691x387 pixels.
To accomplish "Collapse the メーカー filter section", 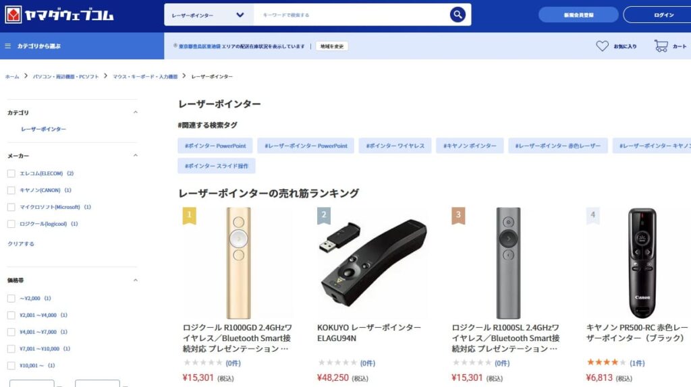I will point(135,156).
